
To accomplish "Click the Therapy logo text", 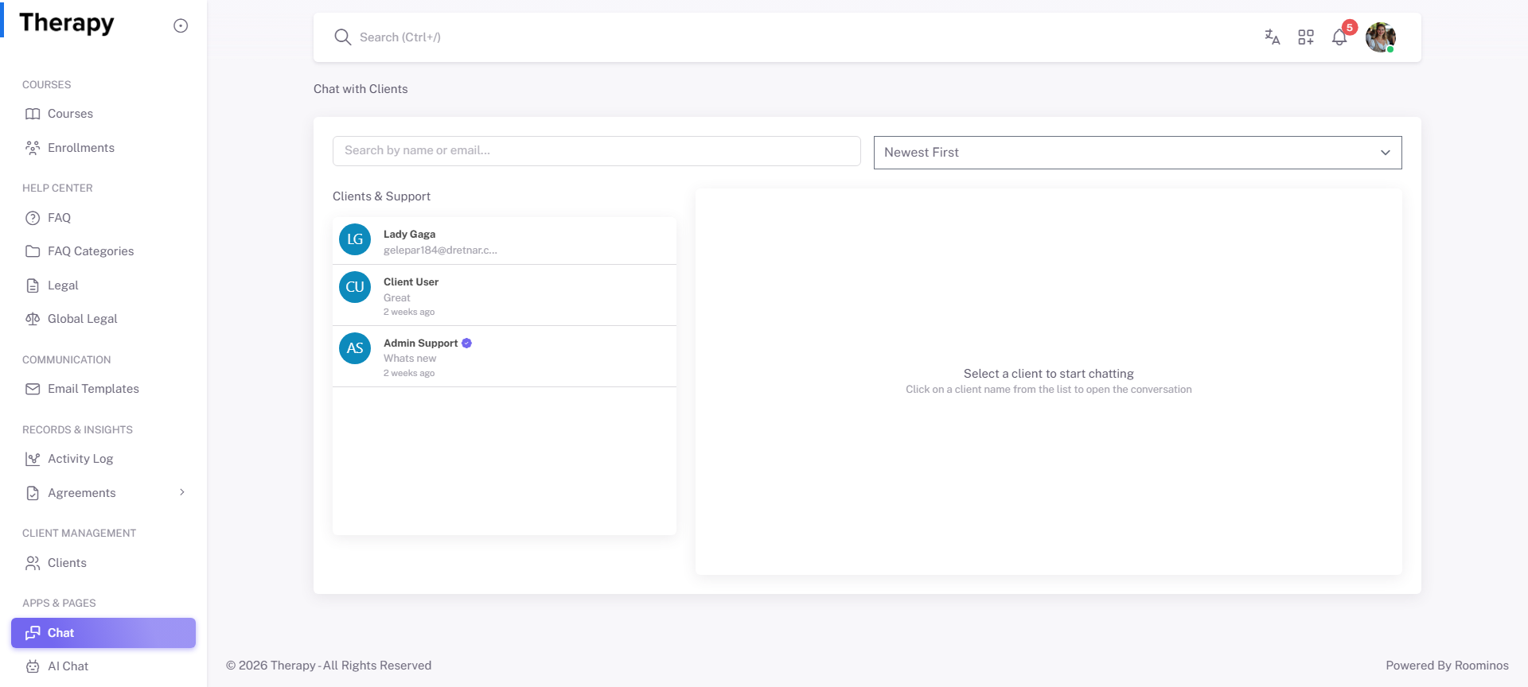I will point(67,24).
